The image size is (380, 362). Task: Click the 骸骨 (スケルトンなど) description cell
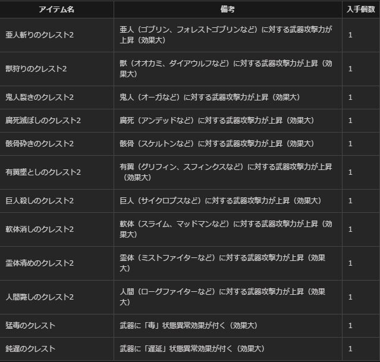click(228, 144)
